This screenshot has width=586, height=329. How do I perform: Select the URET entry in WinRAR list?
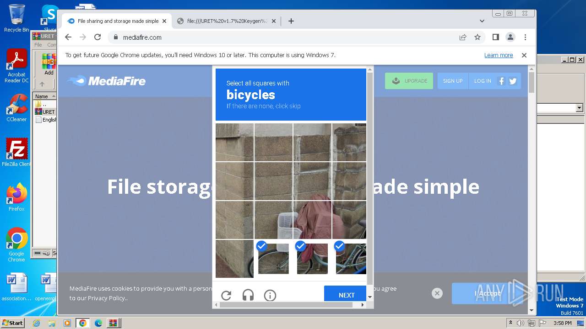[x=45, y=112]
